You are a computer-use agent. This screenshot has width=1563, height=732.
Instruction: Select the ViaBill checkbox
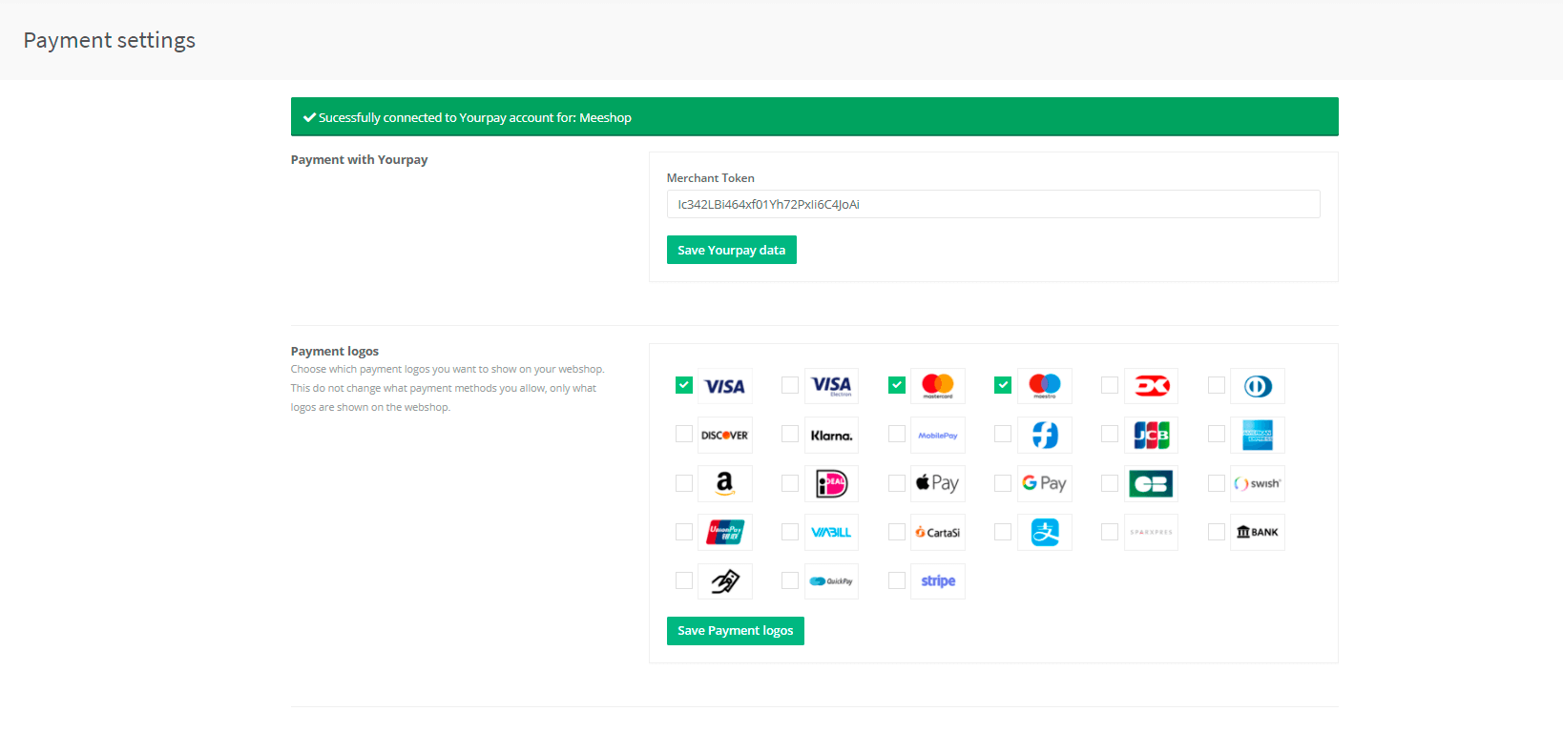click(x=790, y=532)
